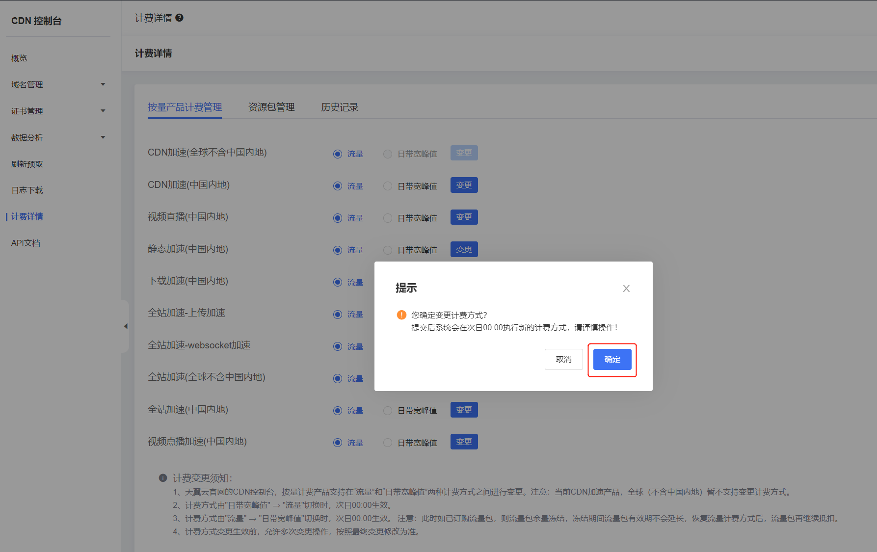Click 变更 for CDN加速(全球不含中国内地)
The height and width of the screenshot is (552, 877).
(x=464, y=153)
